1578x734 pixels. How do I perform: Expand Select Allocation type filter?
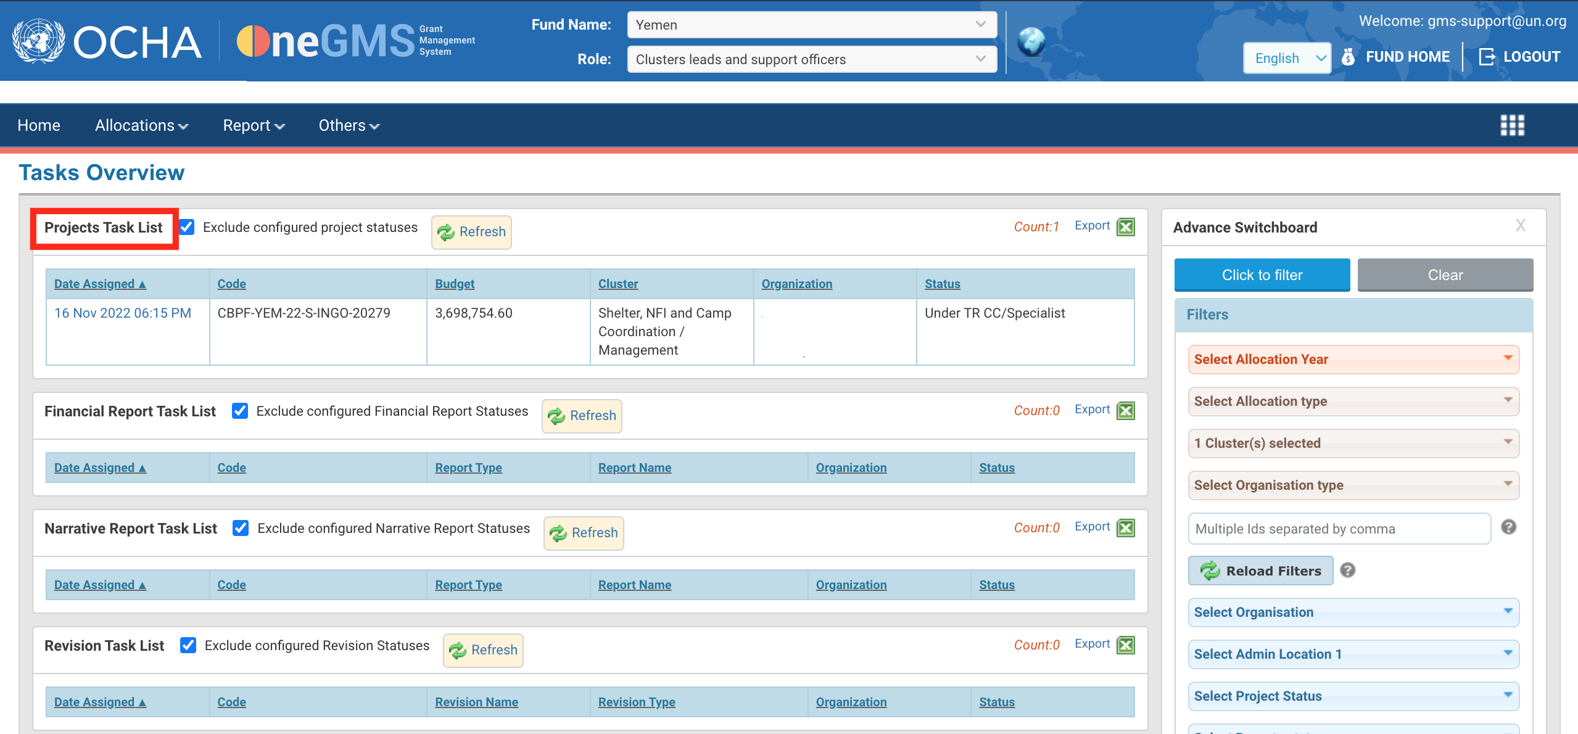pyautogui.click(x=1353, y=401)
